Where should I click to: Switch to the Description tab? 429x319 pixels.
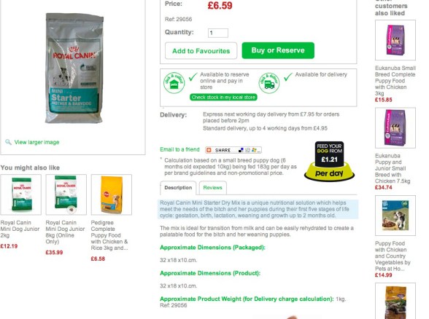pos(178,188)
